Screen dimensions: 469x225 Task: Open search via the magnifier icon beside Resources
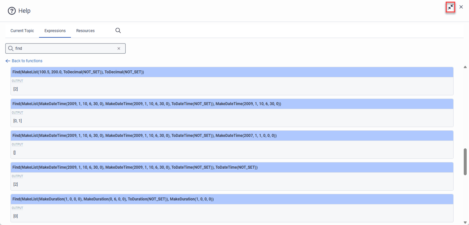pos(118,30)
